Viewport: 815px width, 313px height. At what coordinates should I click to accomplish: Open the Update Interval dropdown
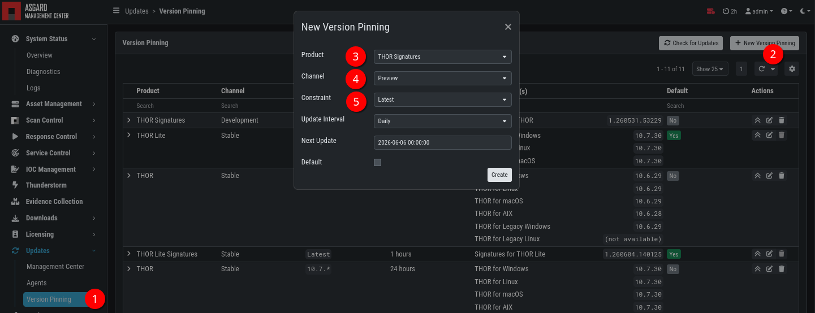tap(442, 121)
